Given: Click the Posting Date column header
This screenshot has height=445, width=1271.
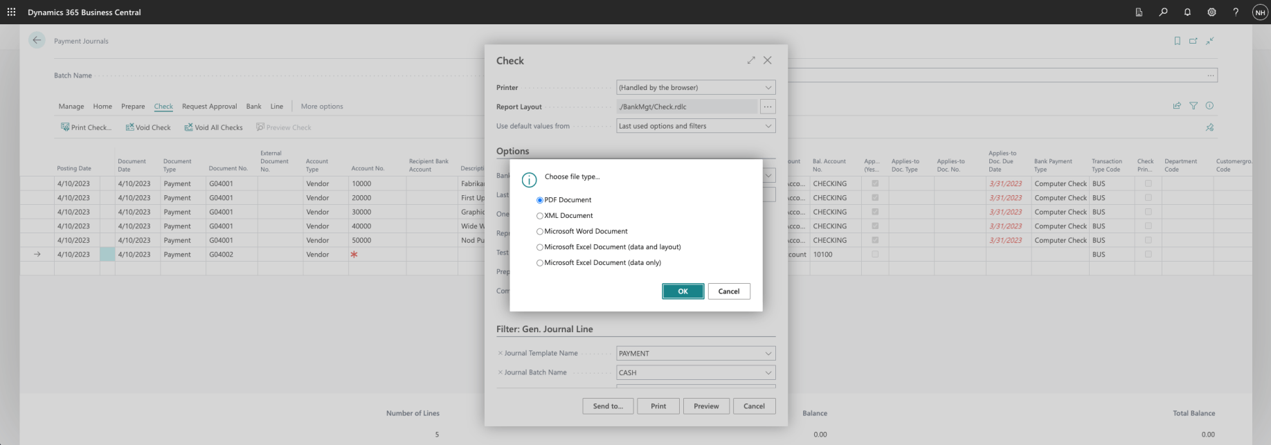Looking at the screenshot, I should 74,168.
